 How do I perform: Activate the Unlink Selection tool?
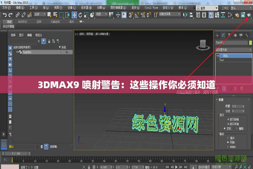[x=23, y=15]
